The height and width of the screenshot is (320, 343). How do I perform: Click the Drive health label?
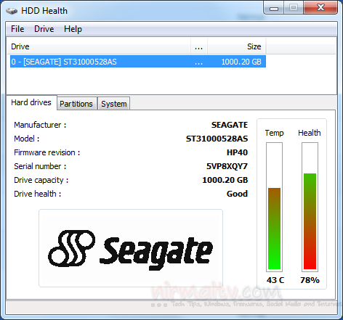[38, 194]
